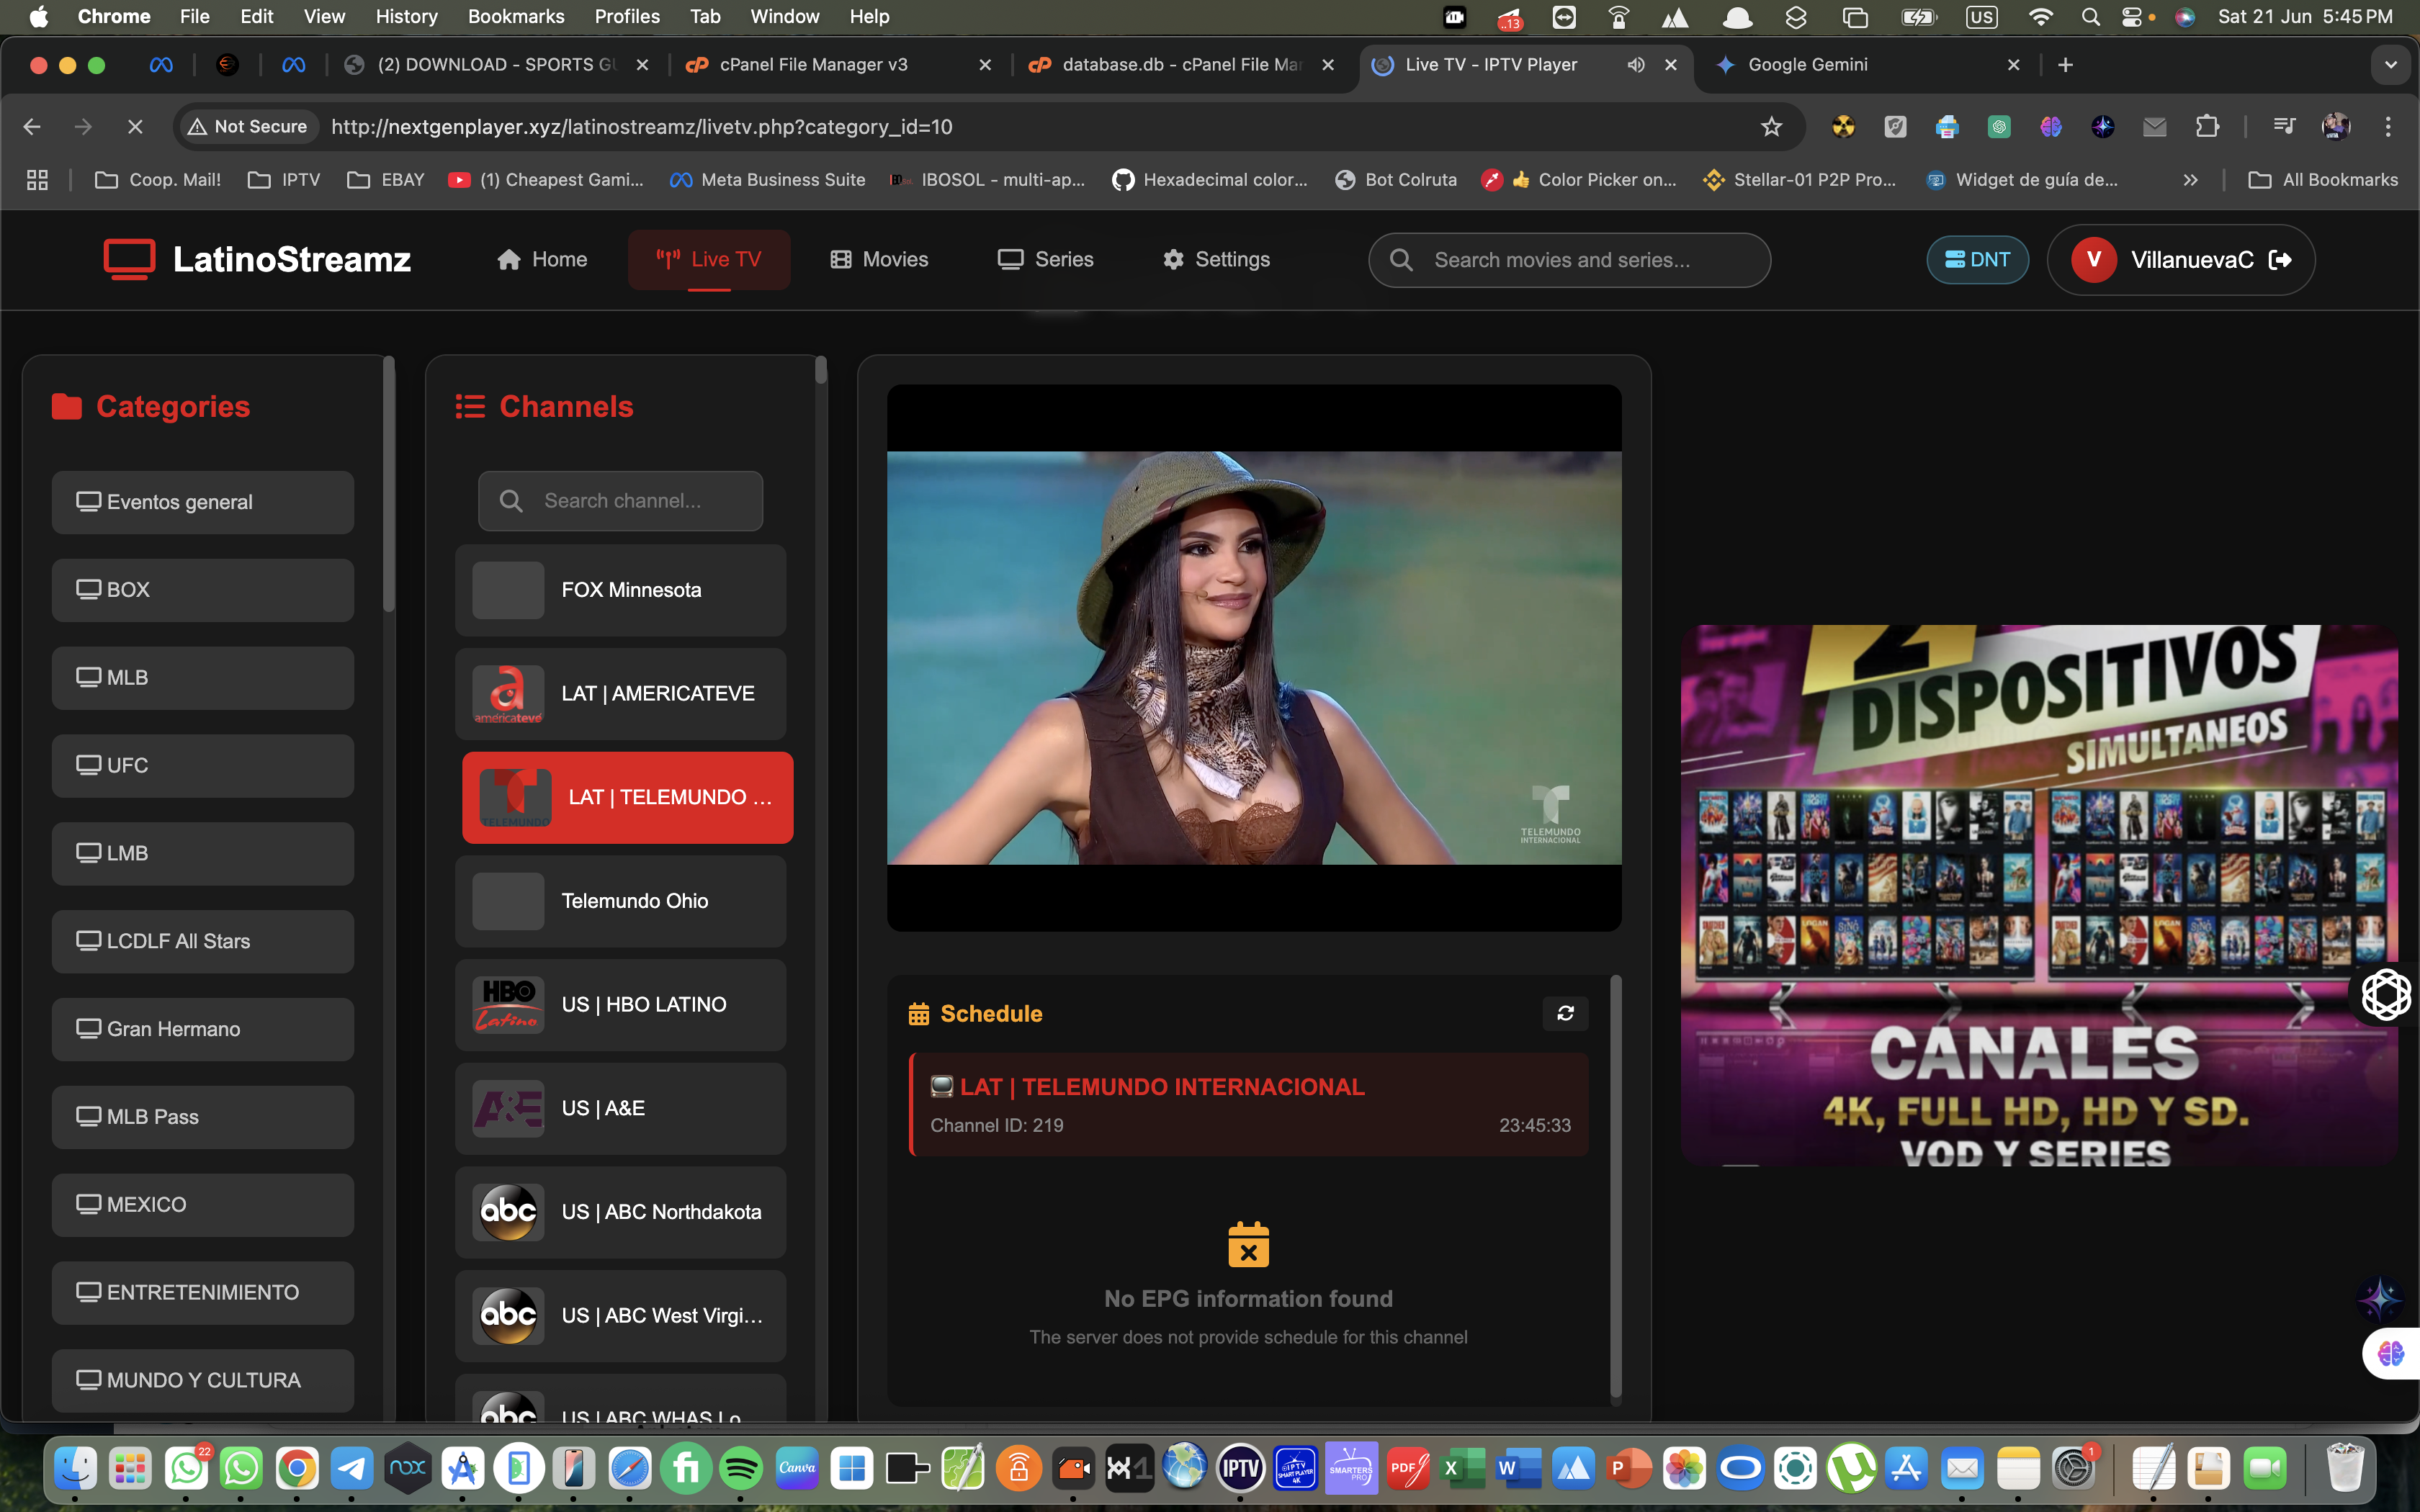Refresh the Schedule panel using the refresh icon
This screenshot has width=2420, height=1512.
[1565, 1013]
